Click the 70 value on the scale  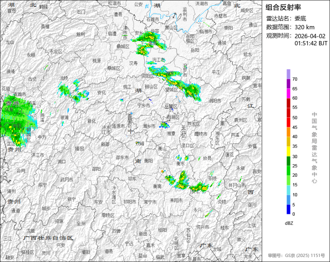(295, 79)
